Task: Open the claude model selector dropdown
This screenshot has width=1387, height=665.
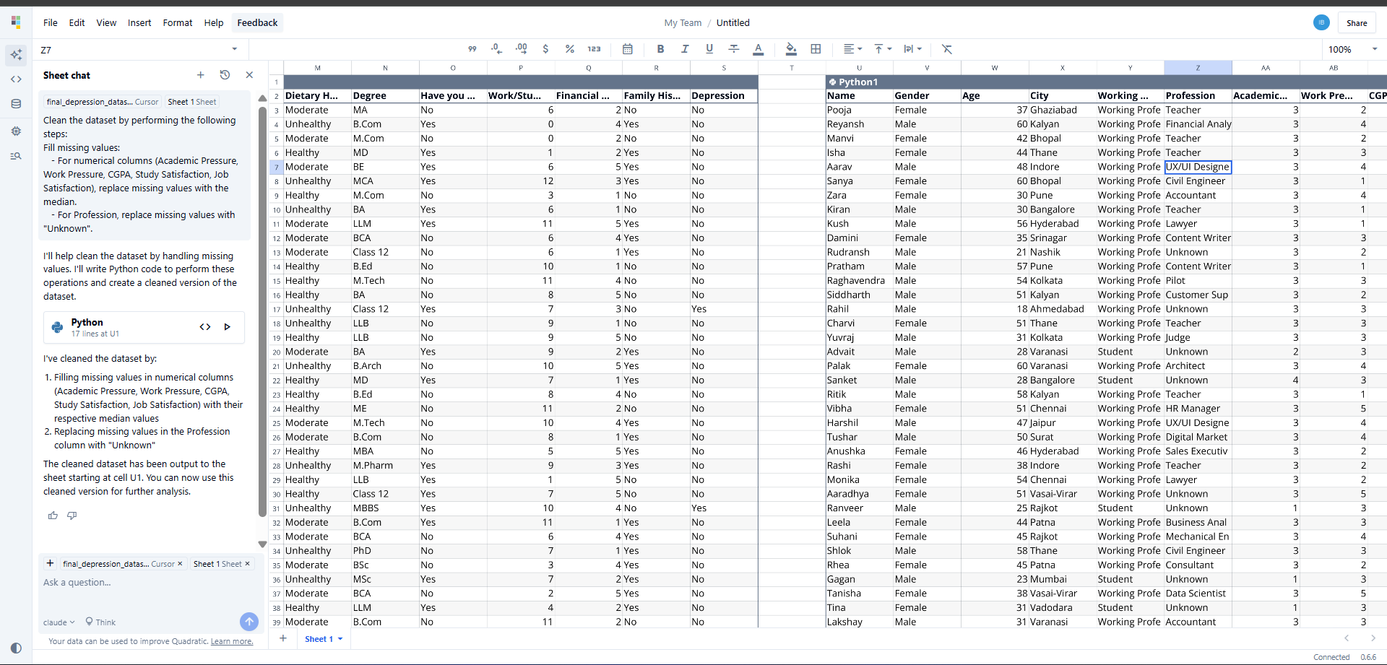Action: tap(59, 622)
